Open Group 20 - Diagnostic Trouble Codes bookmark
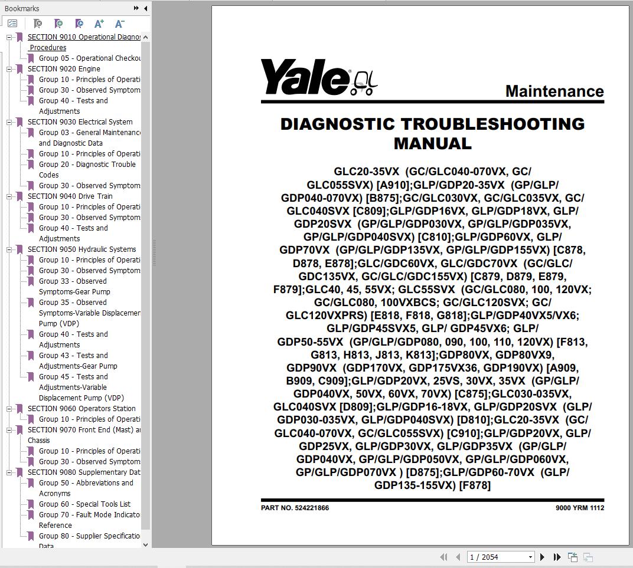Screen dimensions: 633x568 click(x=87, y=170)
